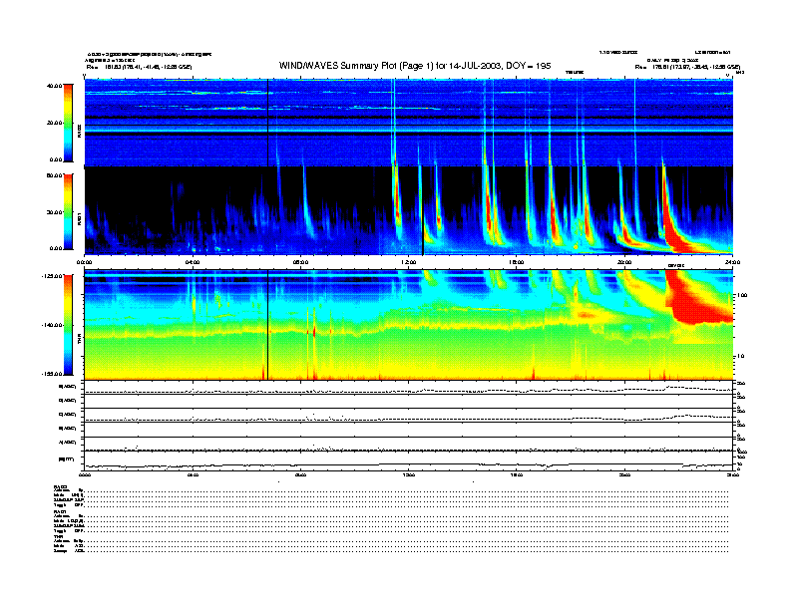Click the 08:00 time label below RAD1 panel

301,262
